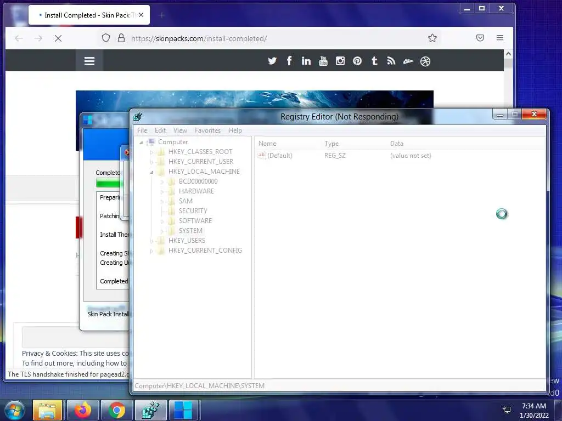
Task: Open the RSS feed icon in the header
Action: click(391, 61)
